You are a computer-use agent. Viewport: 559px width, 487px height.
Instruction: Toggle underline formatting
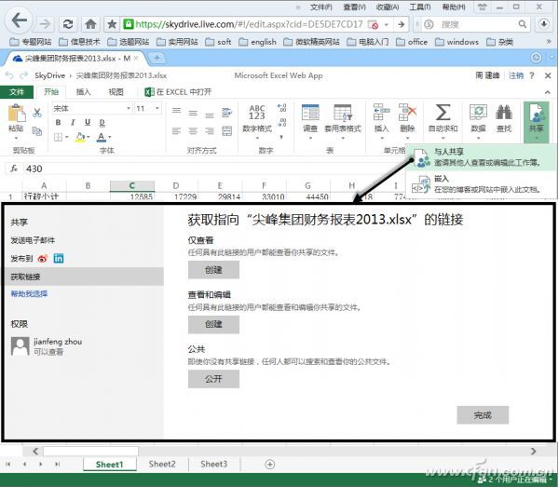pos(88,123)
